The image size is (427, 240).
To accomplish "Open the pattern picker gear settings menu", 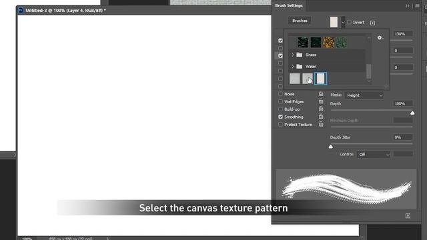I will point(380,38).
